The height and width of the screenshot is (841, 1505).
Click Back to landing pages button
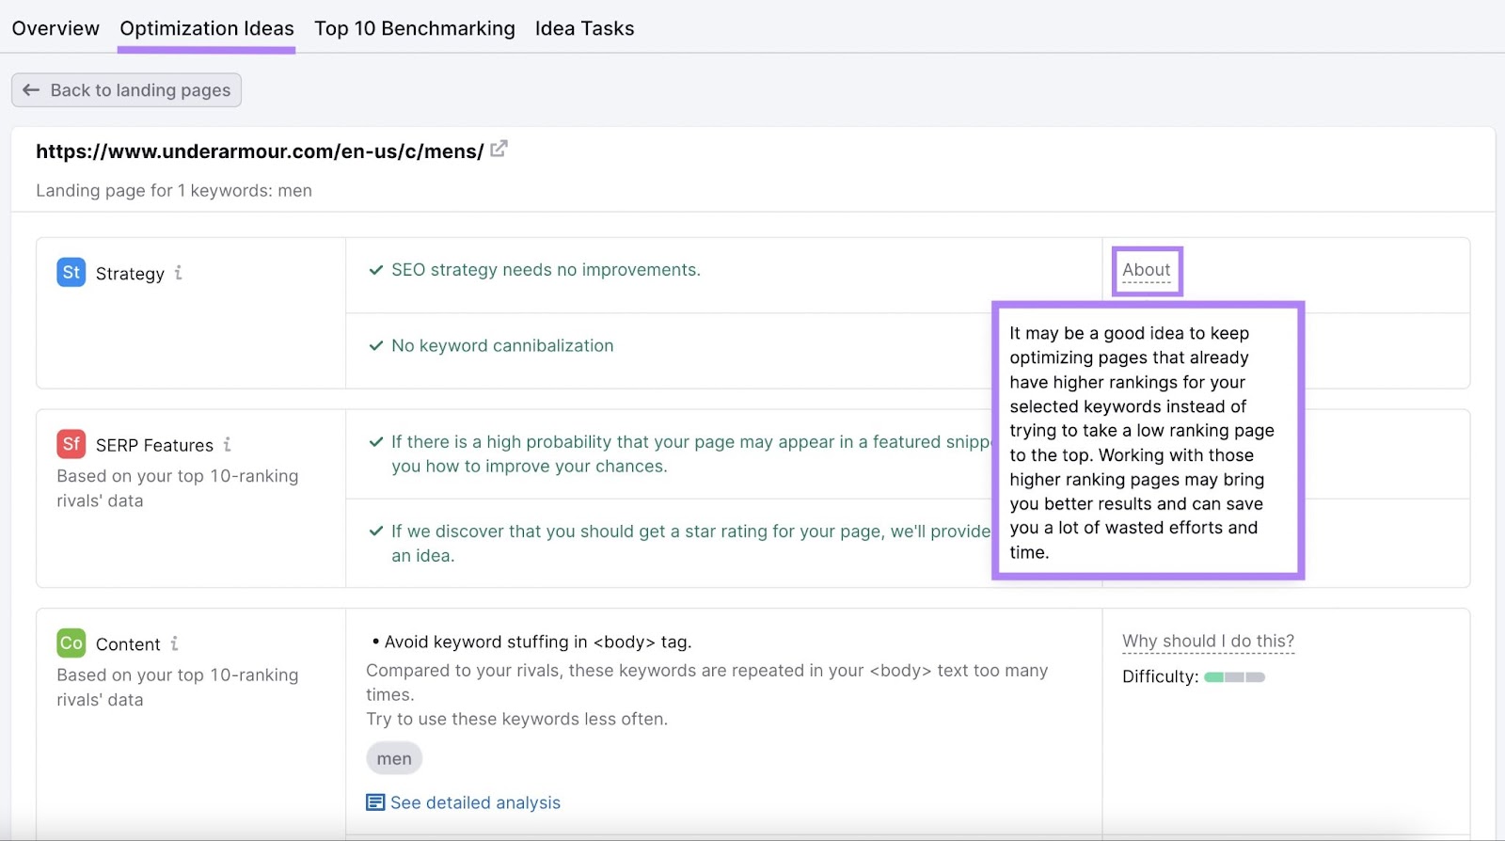pos(127,90)
